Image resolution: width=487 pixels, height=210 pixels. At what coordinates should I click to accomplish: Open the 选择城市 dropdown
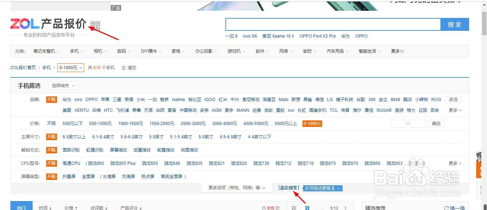(x=63, y=86)
